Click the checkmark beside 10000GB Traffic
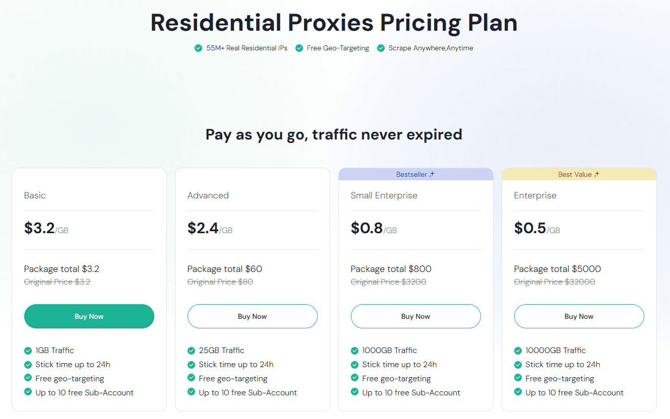The height and width of the screenshot is (419, 670). click(x=518, y=351)
